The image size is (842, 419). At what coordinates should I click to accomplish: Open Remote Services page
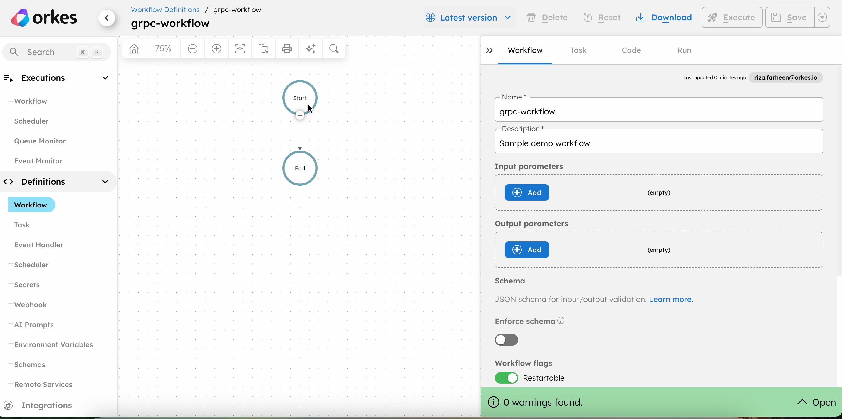(x=43, y=384)
